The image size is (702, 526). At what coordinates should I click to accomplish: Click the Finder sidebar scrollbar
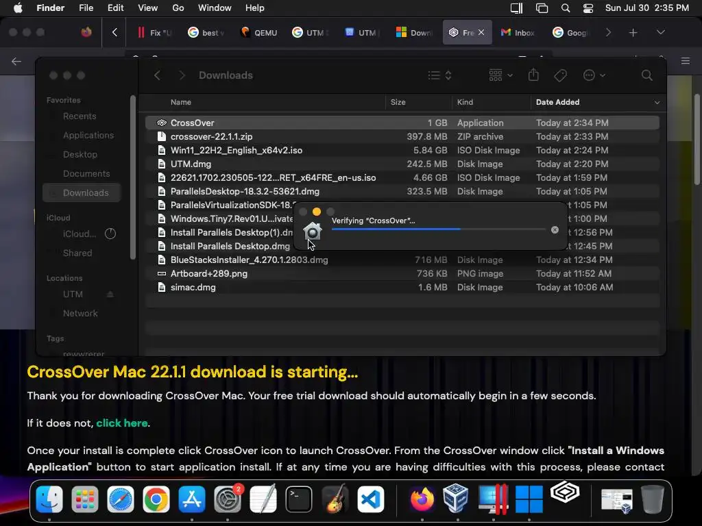pyautogui.click(x=132, y=177)
